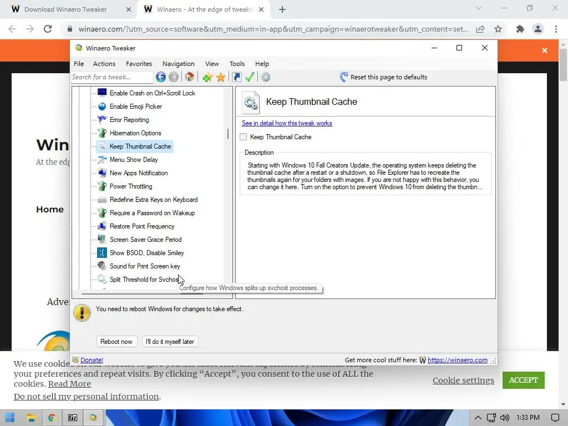This screenshot has height=426, width=568.
Task: Click Reset this page to defaults
Action: [x=383, y=77]
